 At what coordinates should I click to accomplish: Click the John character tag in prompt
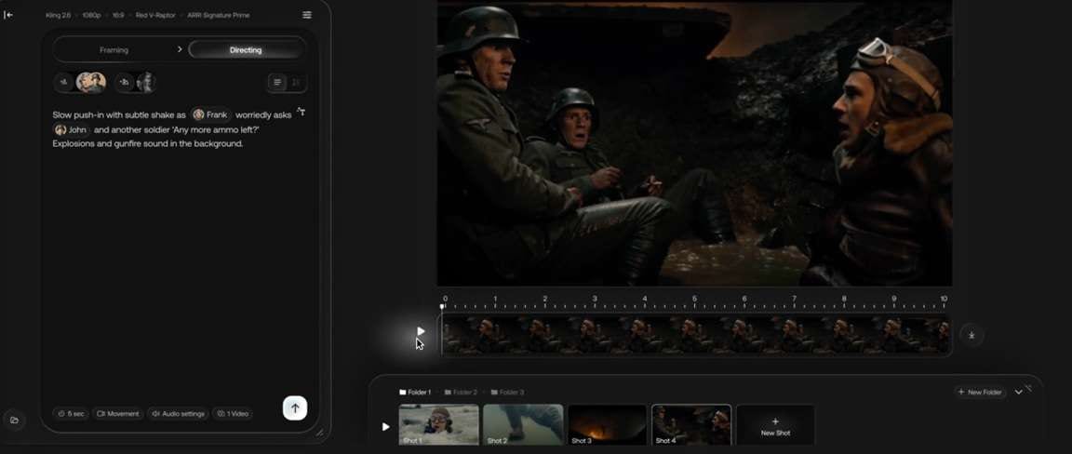click(x=71, y=130)
